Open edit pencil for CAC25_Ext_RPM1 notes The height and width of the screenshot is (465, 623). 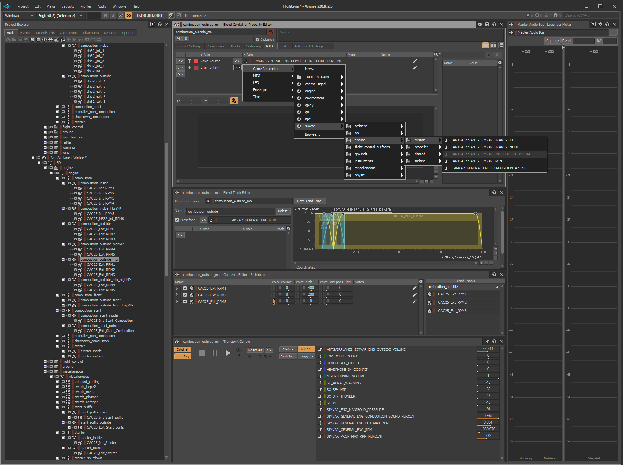click(x=414, y=288)
